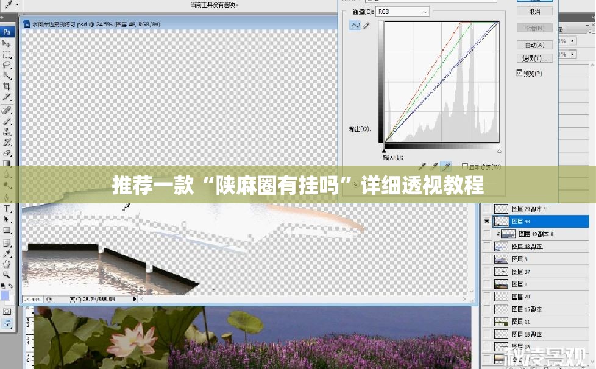Select the Path Selection tool
This screenshot has height=369, width=596.
[7, 219]
